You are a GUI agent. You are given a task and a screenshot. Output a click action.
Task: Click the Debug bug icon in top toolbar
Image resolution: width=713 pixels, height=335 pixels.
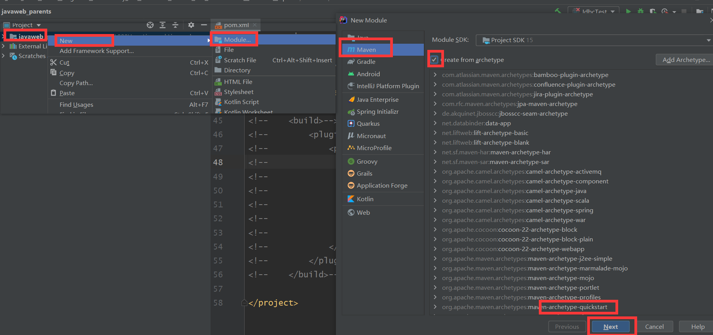pos(641,11)
